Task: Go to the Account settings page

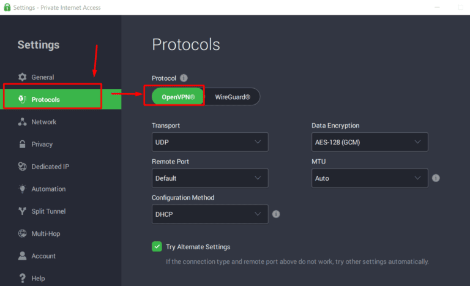Action: (x=43, y=256)
